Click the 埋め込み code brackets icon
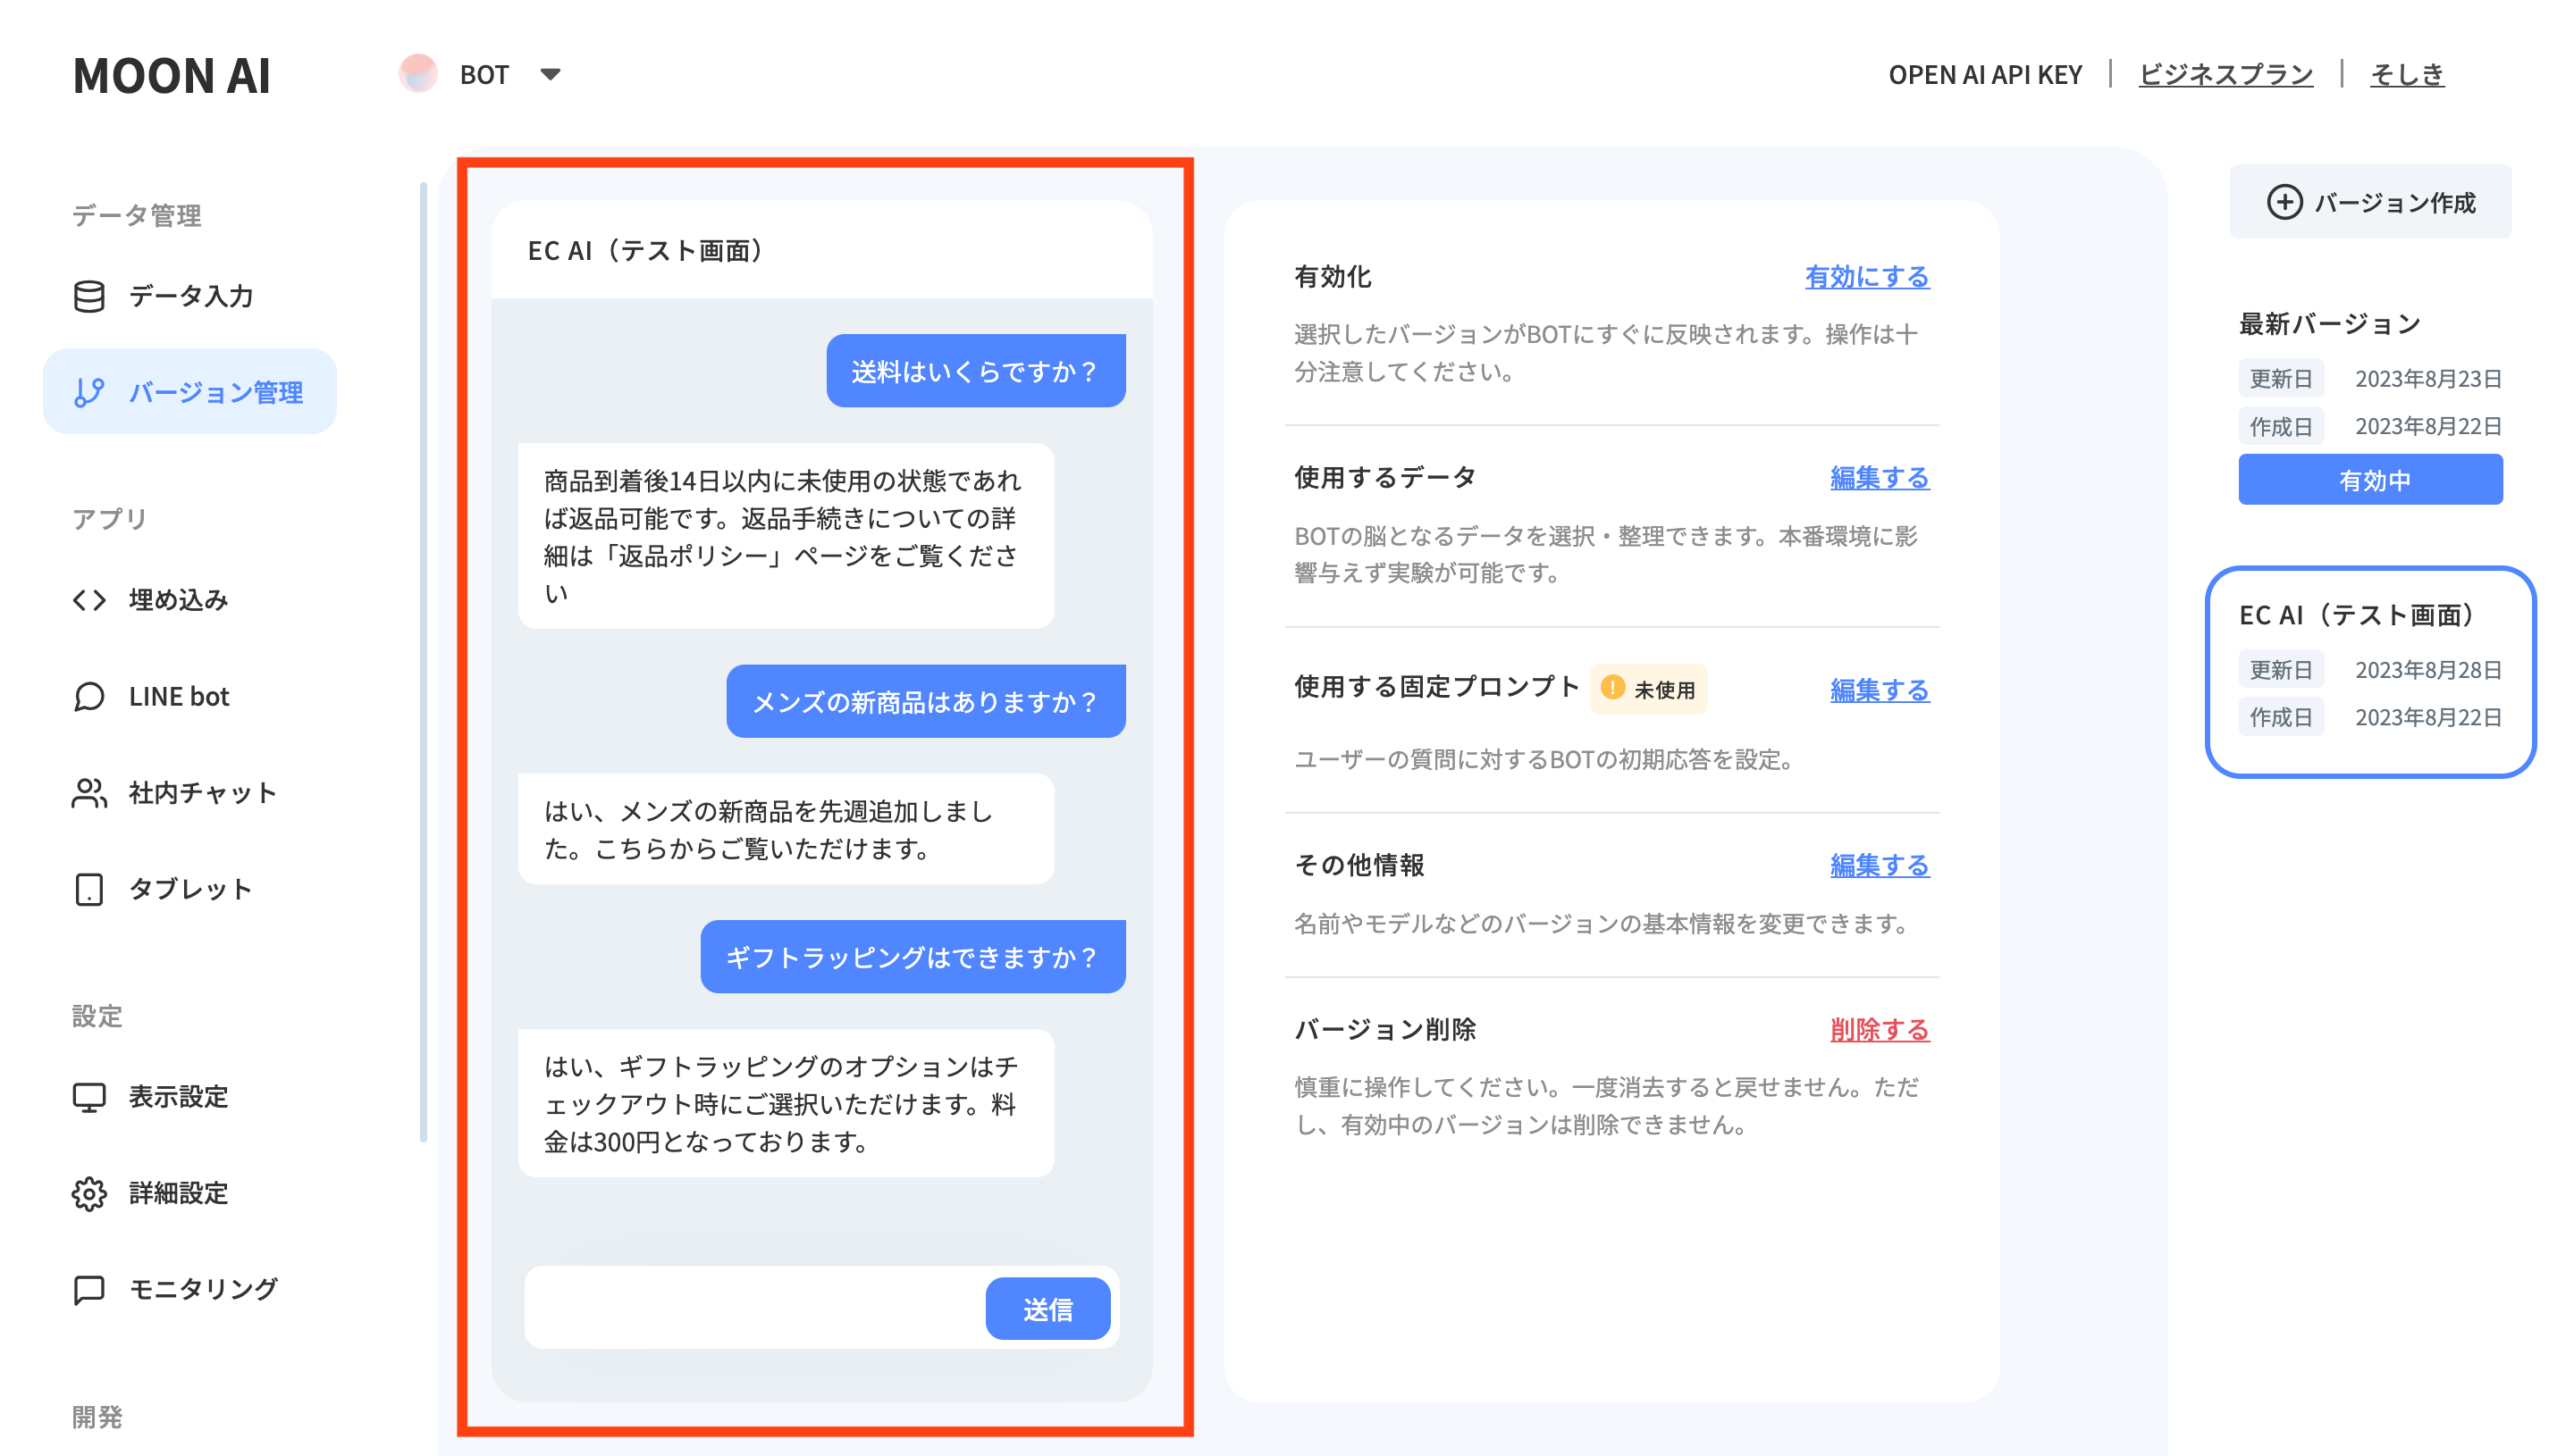 click(x=89, y=599)
